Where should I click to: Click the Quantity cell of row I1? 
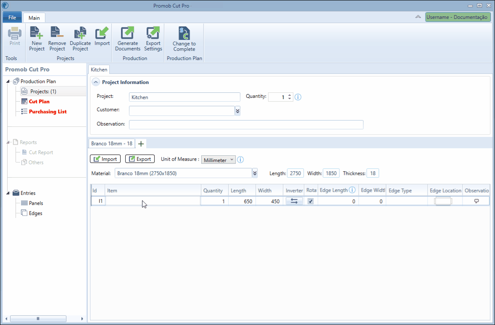pyautogui.click(x=214, y=201)
